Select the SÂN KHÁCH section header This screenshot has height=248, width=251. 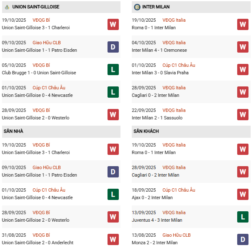146,132
